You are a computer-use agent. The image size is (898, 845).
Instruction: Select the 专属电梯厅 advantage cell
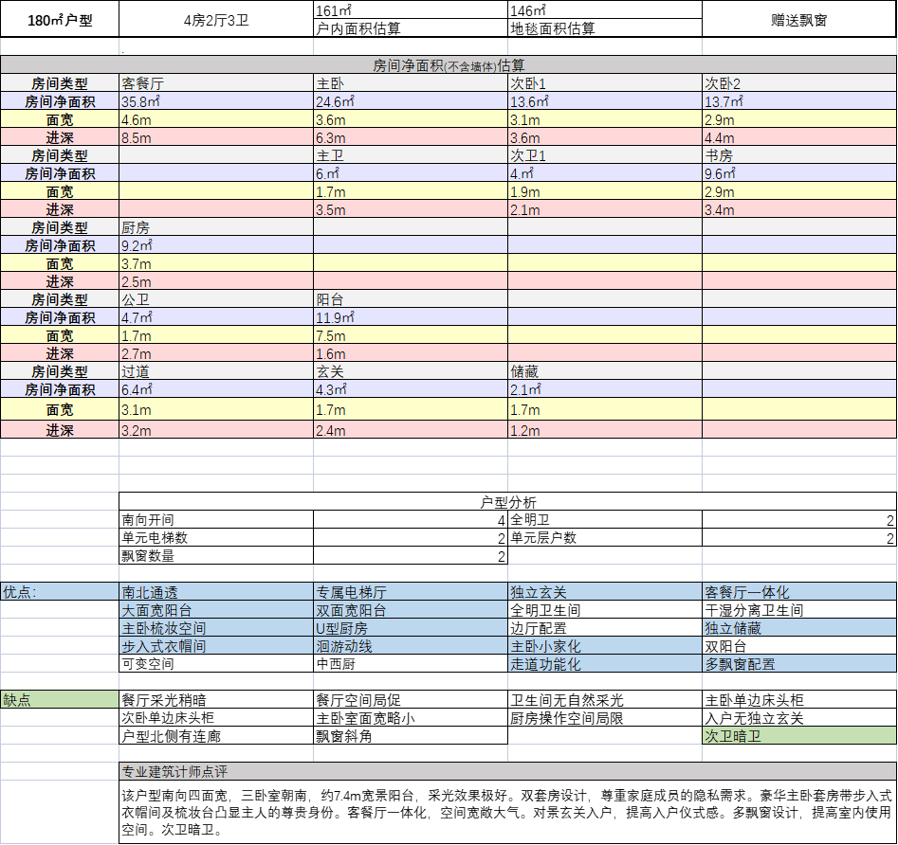411,591
